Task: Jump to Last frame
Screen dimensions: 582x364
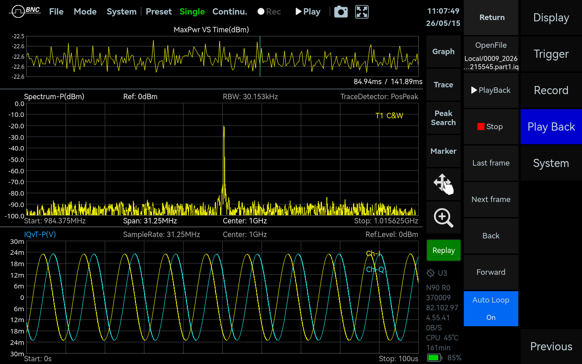Action: pyautogui.click(x=491, y=163)
